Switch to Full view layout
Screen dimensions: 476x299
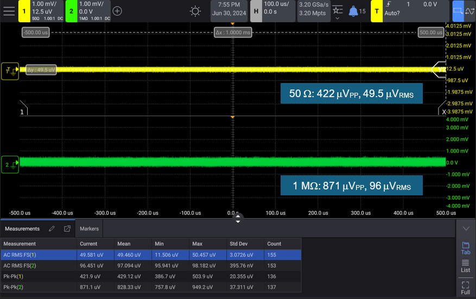point(465,288)
